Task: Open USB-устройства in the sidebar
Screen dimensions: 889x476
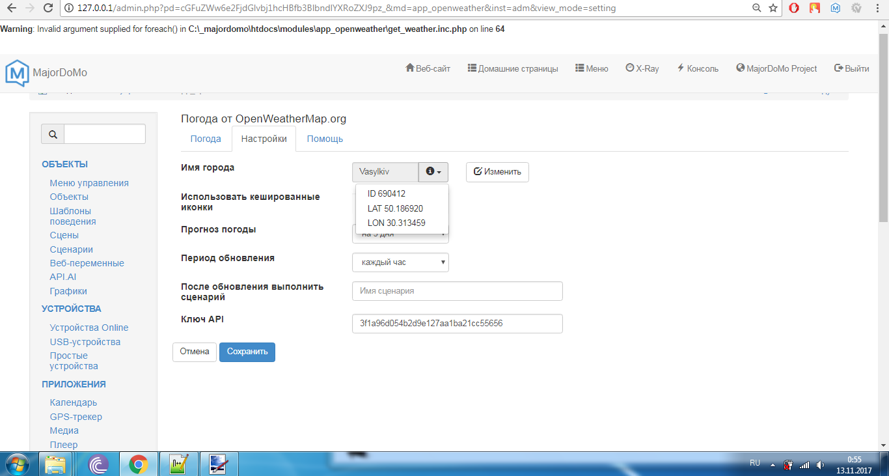Action: point(85,342)
